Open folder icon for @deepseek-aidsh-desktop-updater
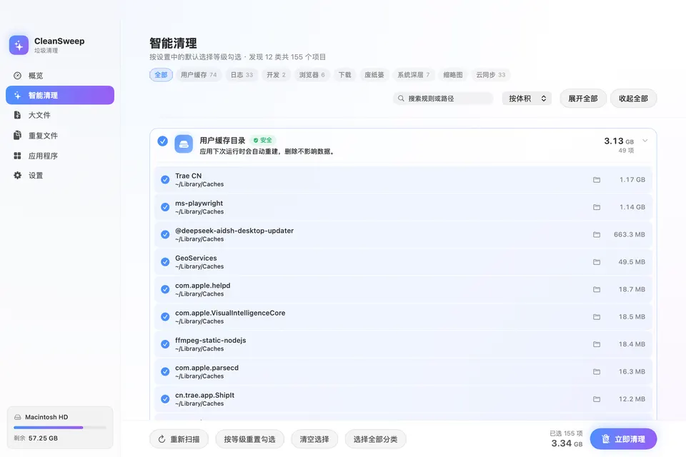Image resolution: width=686 pixels, height=457 pixels. coord(596,235)
